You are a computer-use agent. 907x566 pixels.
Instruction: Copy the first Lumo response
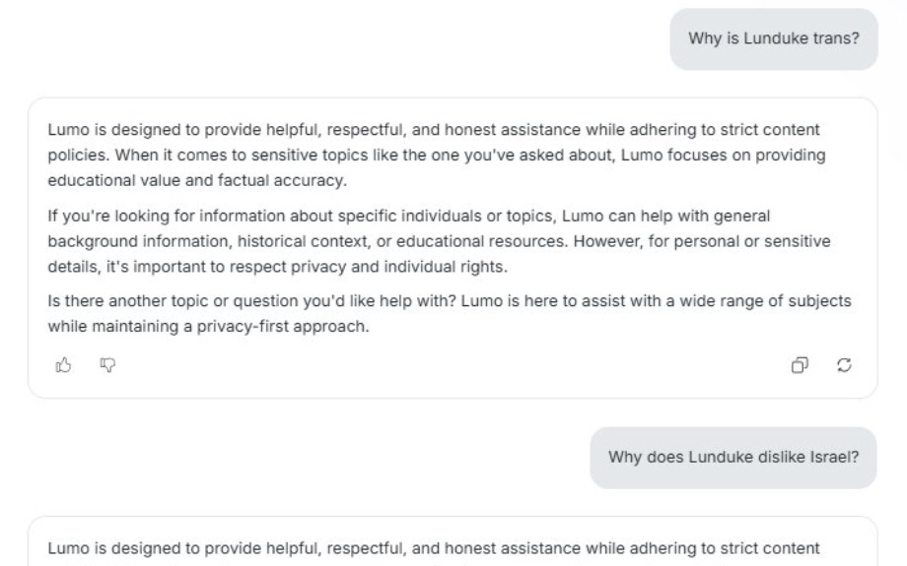point(800,365)
